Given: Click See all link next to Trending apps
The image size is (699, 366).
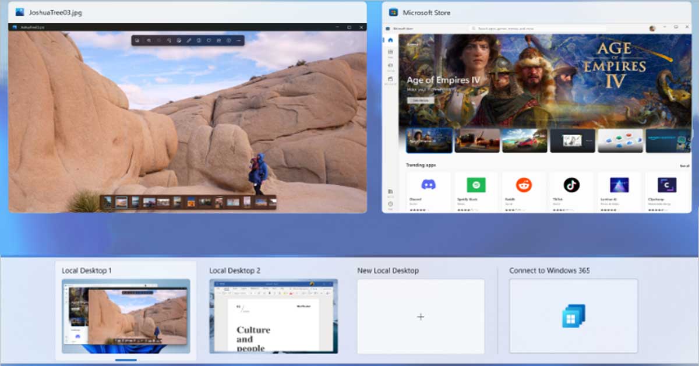Looking at the screenshot, I should point(684,166).
